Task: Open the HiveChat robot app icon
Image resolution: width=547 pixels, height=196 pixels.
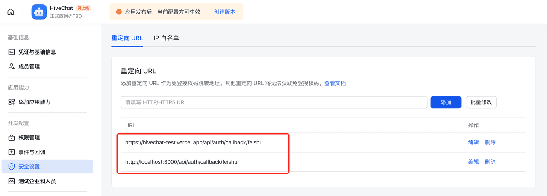Action: point(39,12)
